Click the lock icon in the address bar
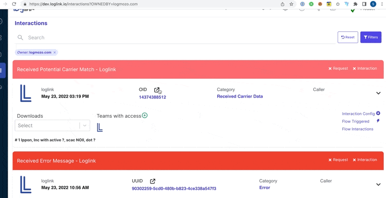This screenshot has height=198, width=386. tap(25, 4)
